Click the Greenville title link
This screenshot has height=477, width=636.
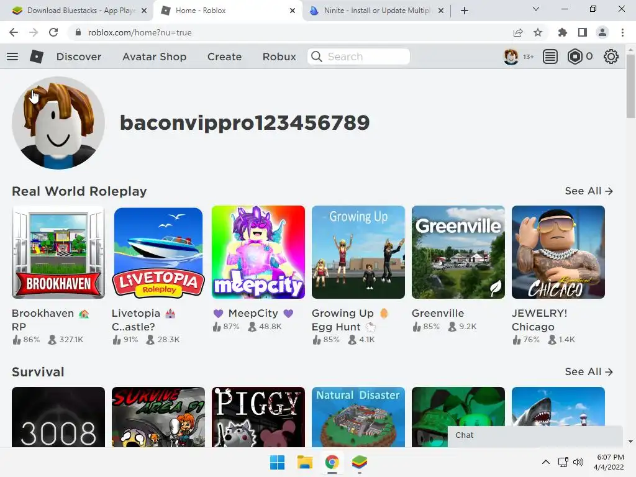click(438, 313)
